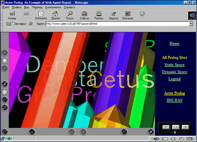Viewport: 197px width, 142px height.
Task: Click the animation speed slider handle
Action: coord(175,132)
